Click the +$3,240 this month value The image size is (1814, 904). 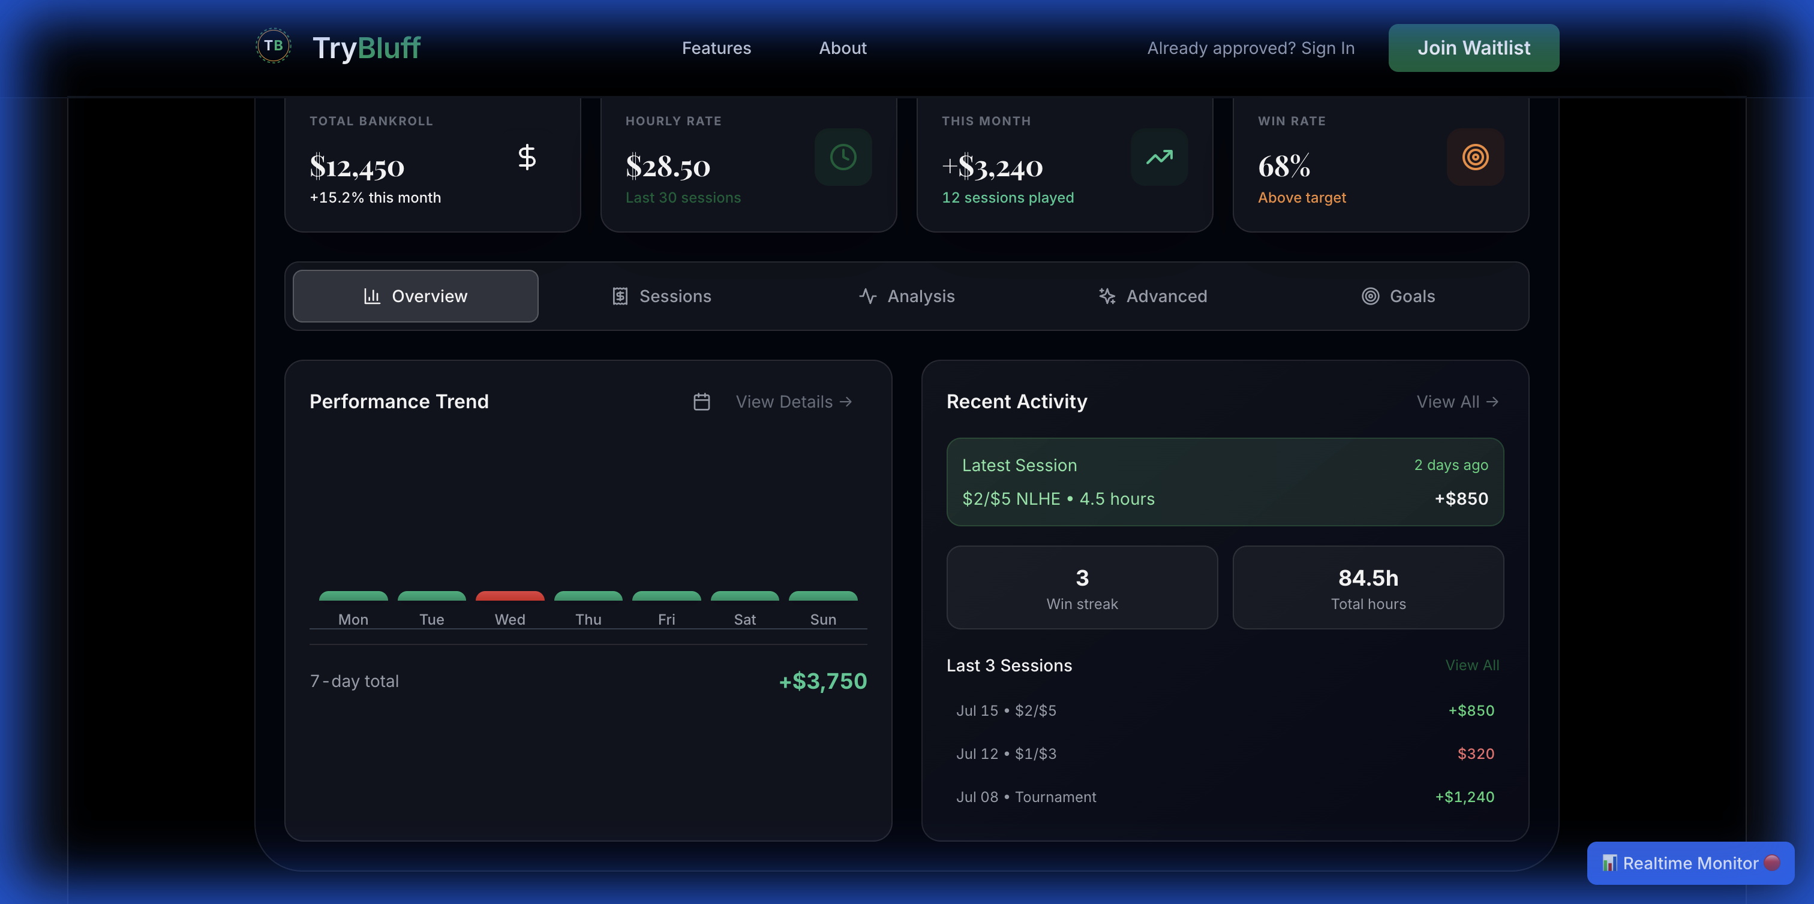pos(992,167)
